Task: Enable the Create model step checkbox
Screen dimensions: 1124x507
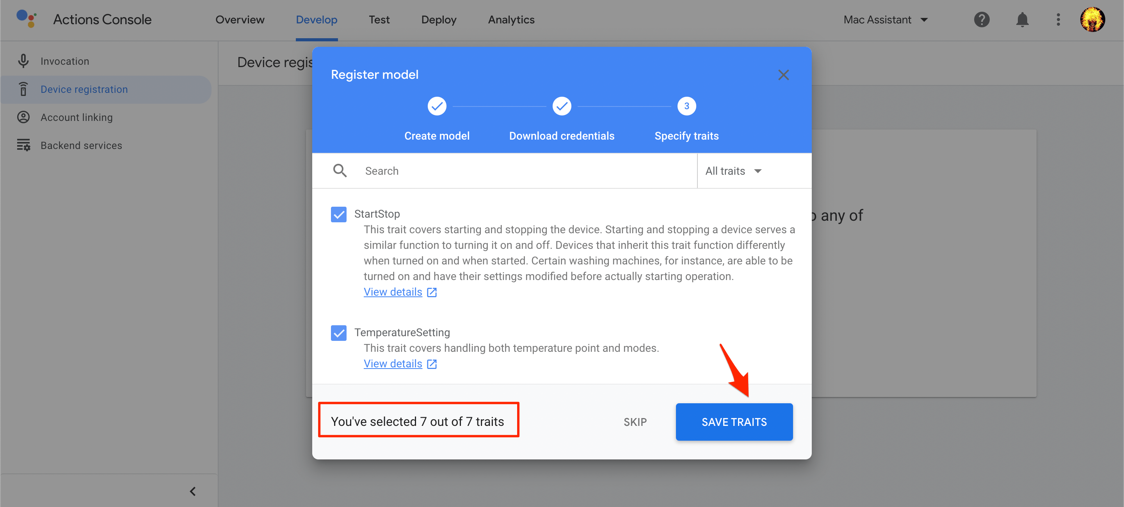Action: click(x=437, y=106)
